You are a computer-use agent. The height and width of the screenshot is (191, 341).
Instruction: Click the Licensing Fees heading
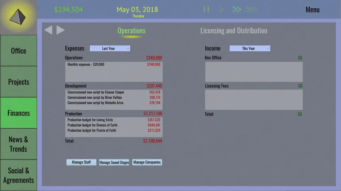pyautogui.click(x=216, y=86)
